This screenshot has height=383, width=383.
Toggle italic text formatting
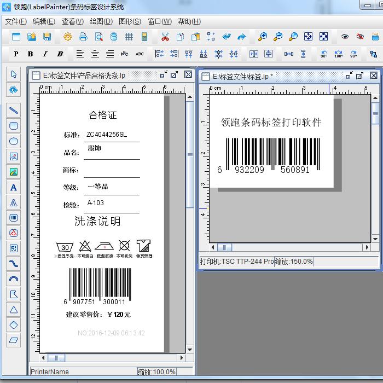45,54
